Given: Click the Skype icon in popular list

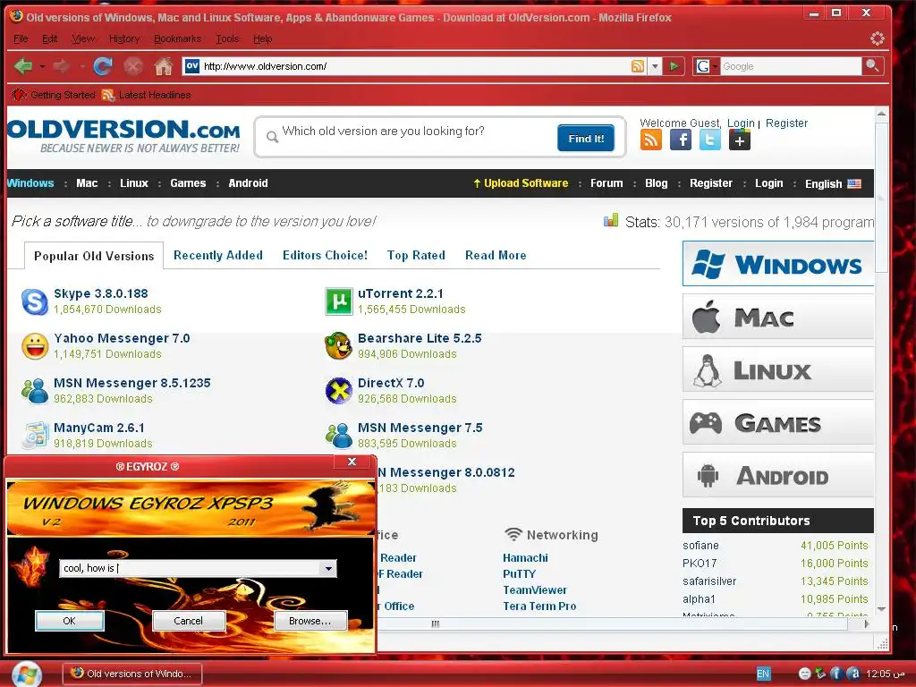Looking at the screenshot, I should click(x=35, y=302).
